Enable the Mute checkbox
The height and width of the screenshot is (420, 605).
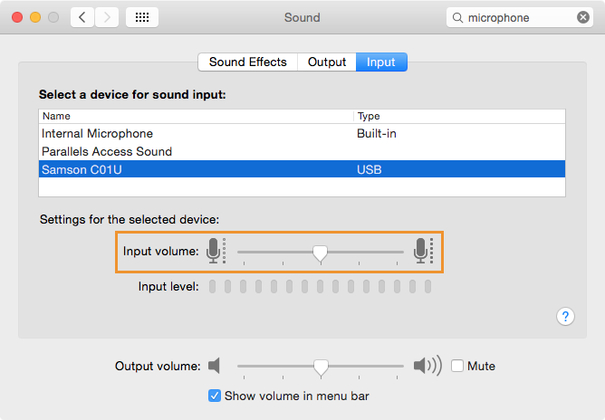click(457, 366)
